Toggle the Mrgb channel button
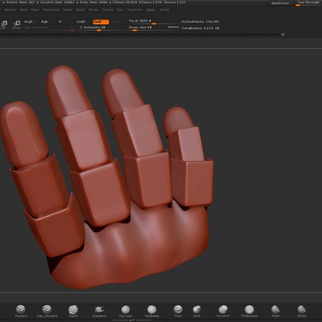This screenshot has height=322, width=322. pos(29,21)
